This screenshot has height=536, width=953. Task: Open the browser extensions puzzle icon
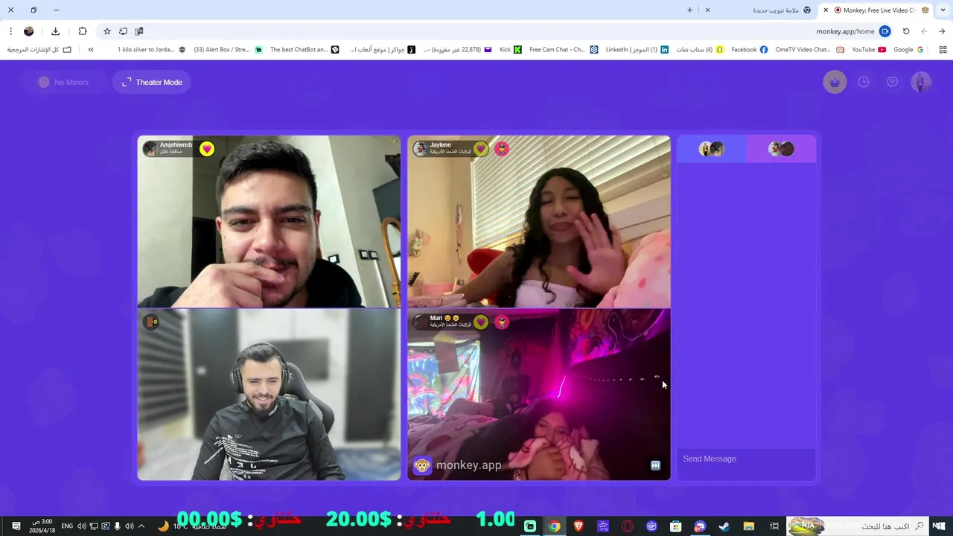(83, 31)
